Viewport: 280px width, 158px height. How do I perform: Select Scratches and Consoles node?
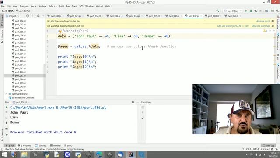click(21, 97)
